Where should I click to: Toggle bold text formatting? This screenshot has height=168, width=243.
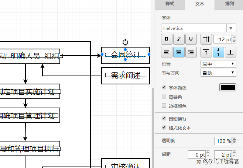click(x=167, y=39)
